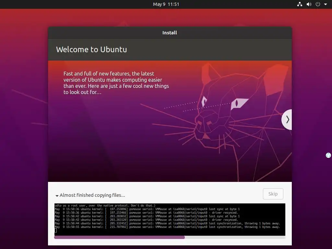Advance slideshow with the next arrow

tap(287, 120)
